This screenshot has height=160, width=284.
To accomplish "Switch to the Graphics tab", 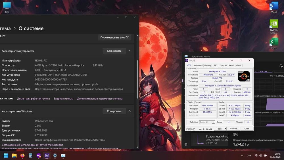I will tap(224, 65).
